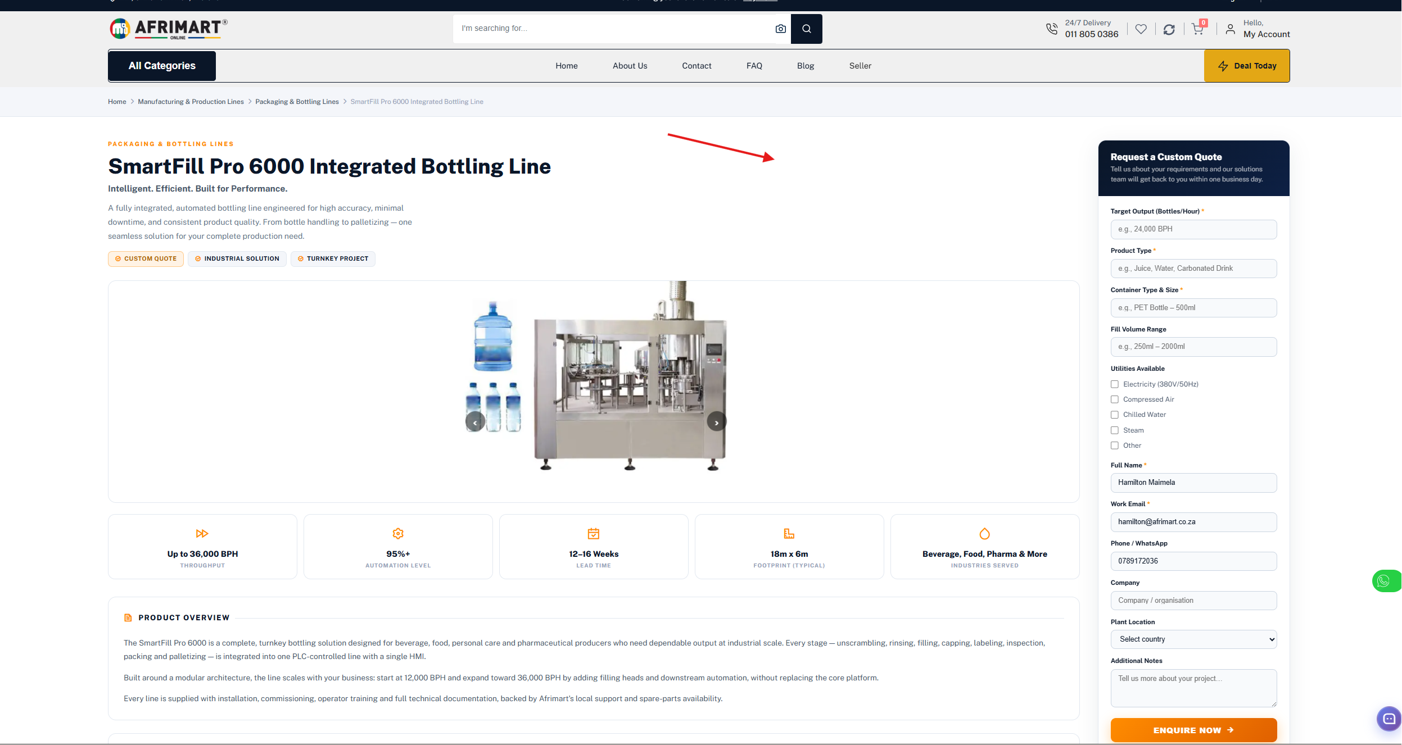
Task: Click the camera image-search icon
Action: [780, 29]
